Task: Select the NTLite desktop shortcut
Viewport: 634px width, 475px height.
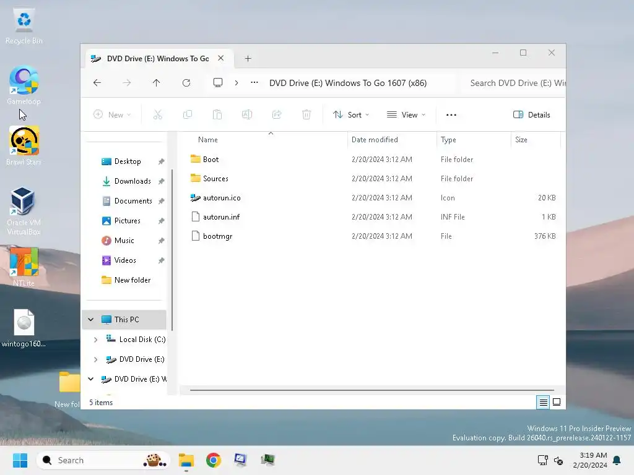Action: point(24,267)
